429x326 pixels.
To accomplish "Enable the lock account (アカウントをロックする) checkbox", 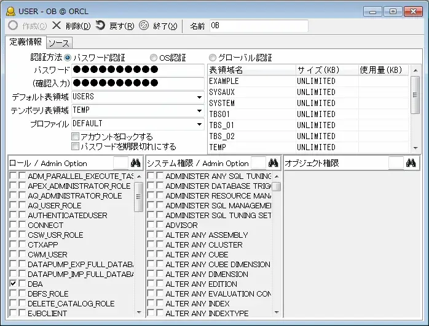I will pyautogui.click(x=75, y=137).
